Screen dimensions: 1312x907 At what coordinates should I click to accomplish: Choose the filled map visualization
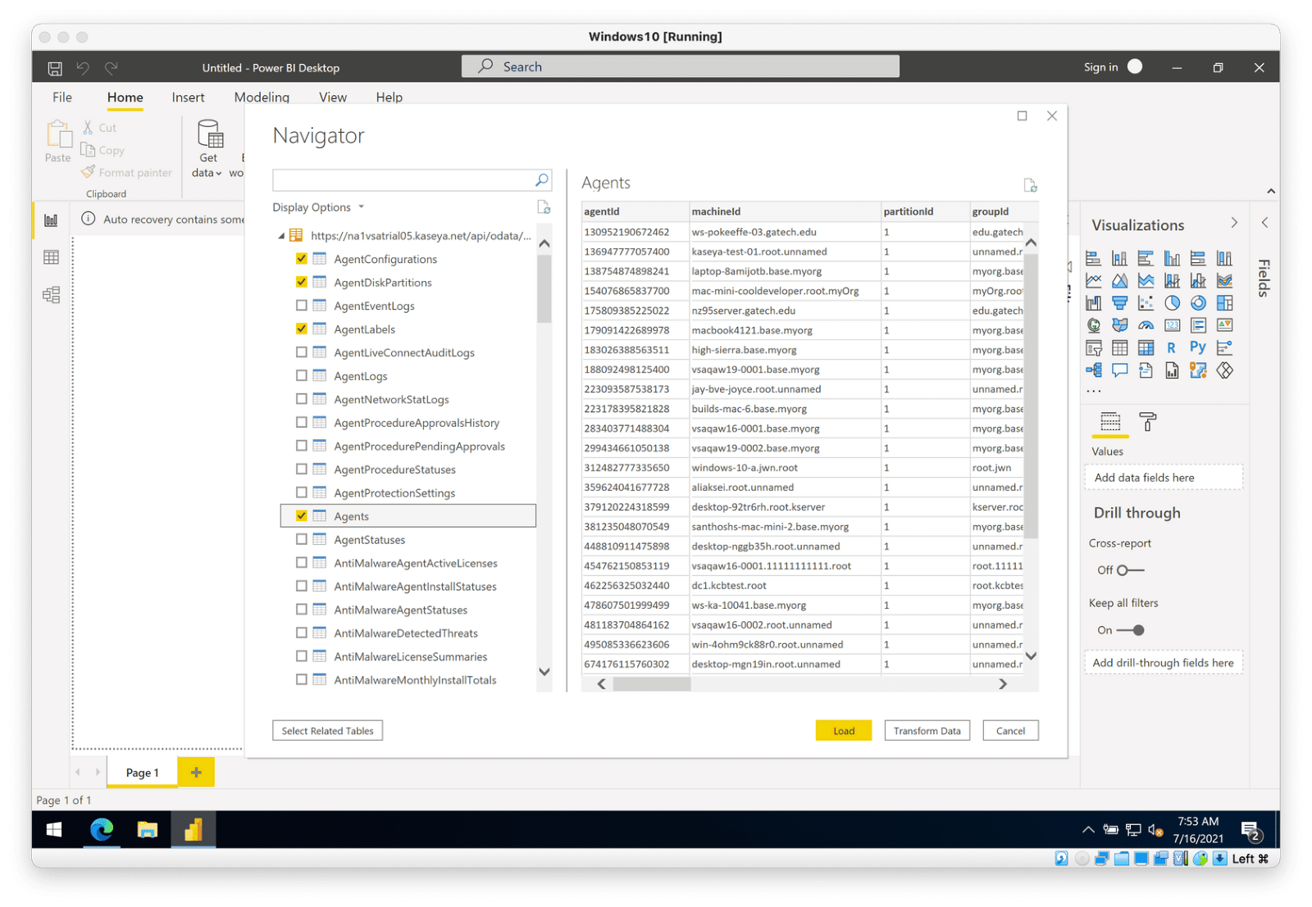point(1119,325)
